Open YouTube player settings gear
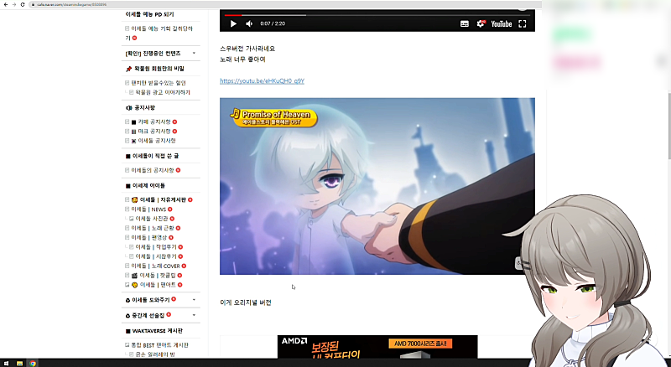 click(481, 24)
